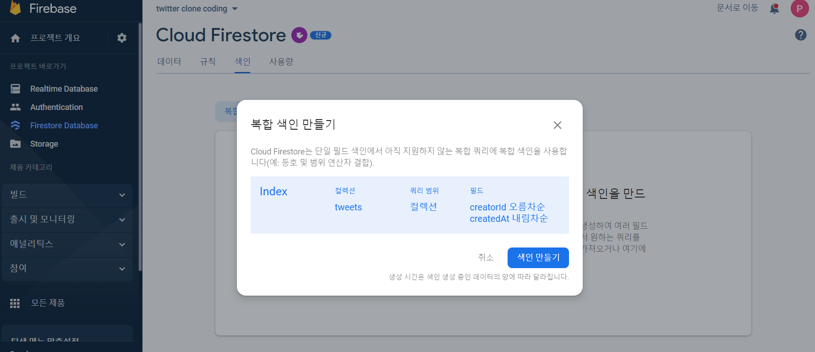Screen dimensions: 815x352
Task: Click the Firebase flame logo
Action: pyautogui.click(x=16, y=8)
